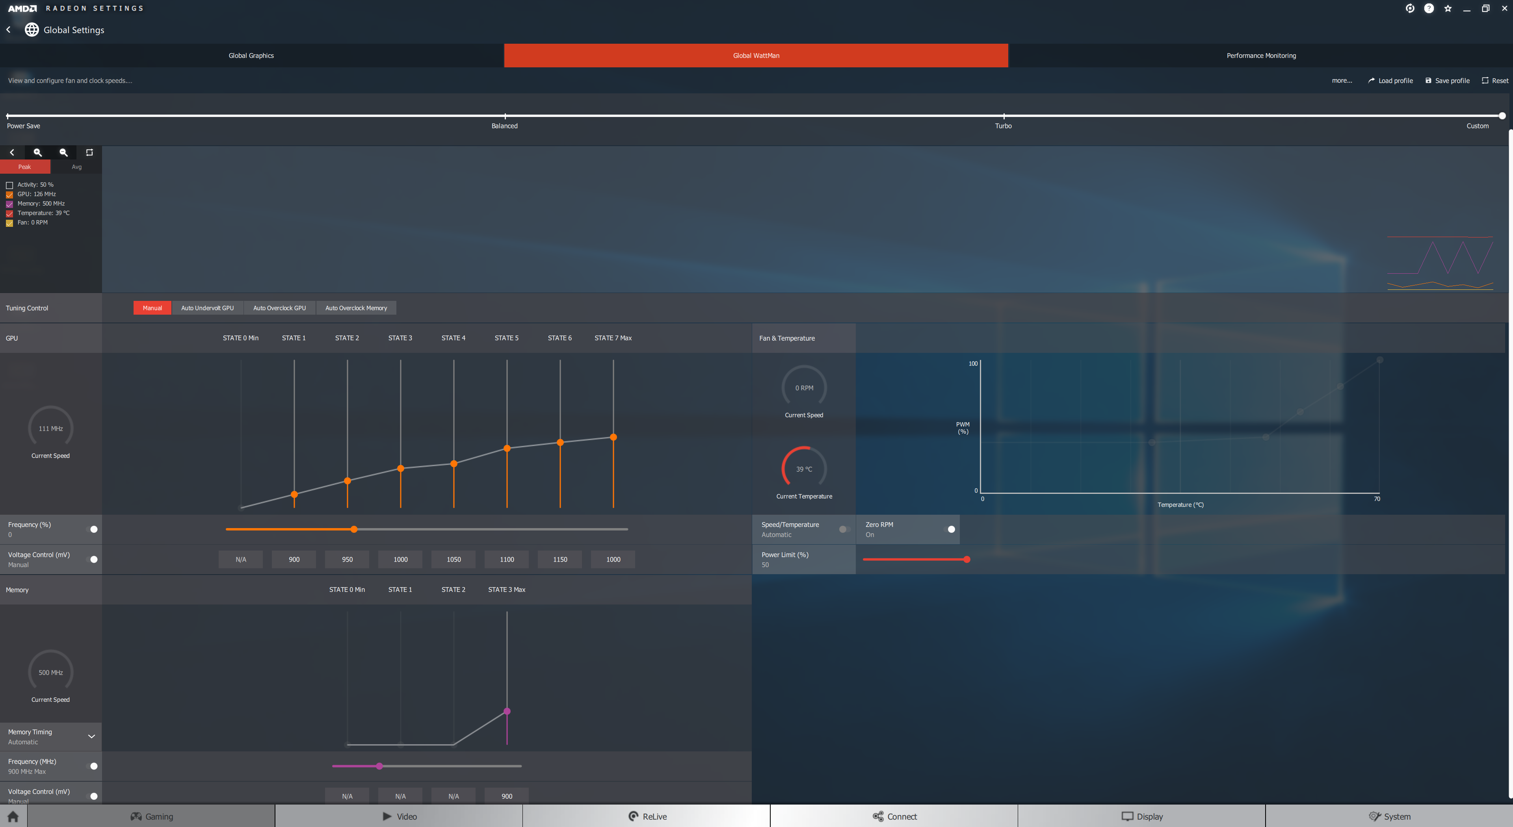Go to the Home icon in bottom bar
Screen dimensions: 1513x827
pos(13,816)
